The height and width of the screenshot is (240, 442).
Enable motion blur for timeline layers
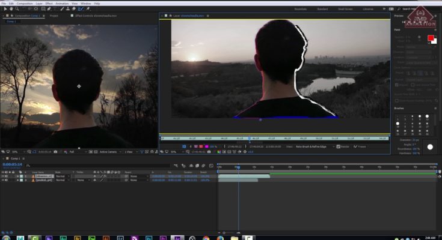tap(203, 166)
